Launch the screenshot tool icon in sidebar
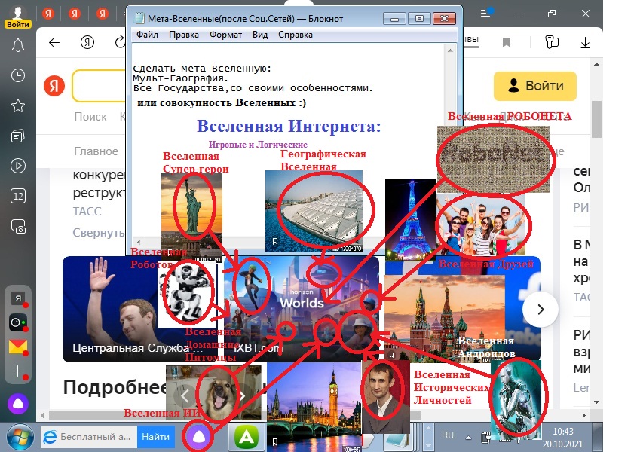 coord(18,227)
